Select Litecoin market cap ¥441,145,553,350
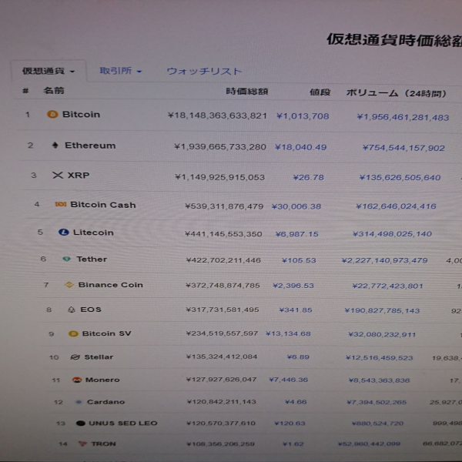Viewport: 462px width, 462px height. pos(223,234)
